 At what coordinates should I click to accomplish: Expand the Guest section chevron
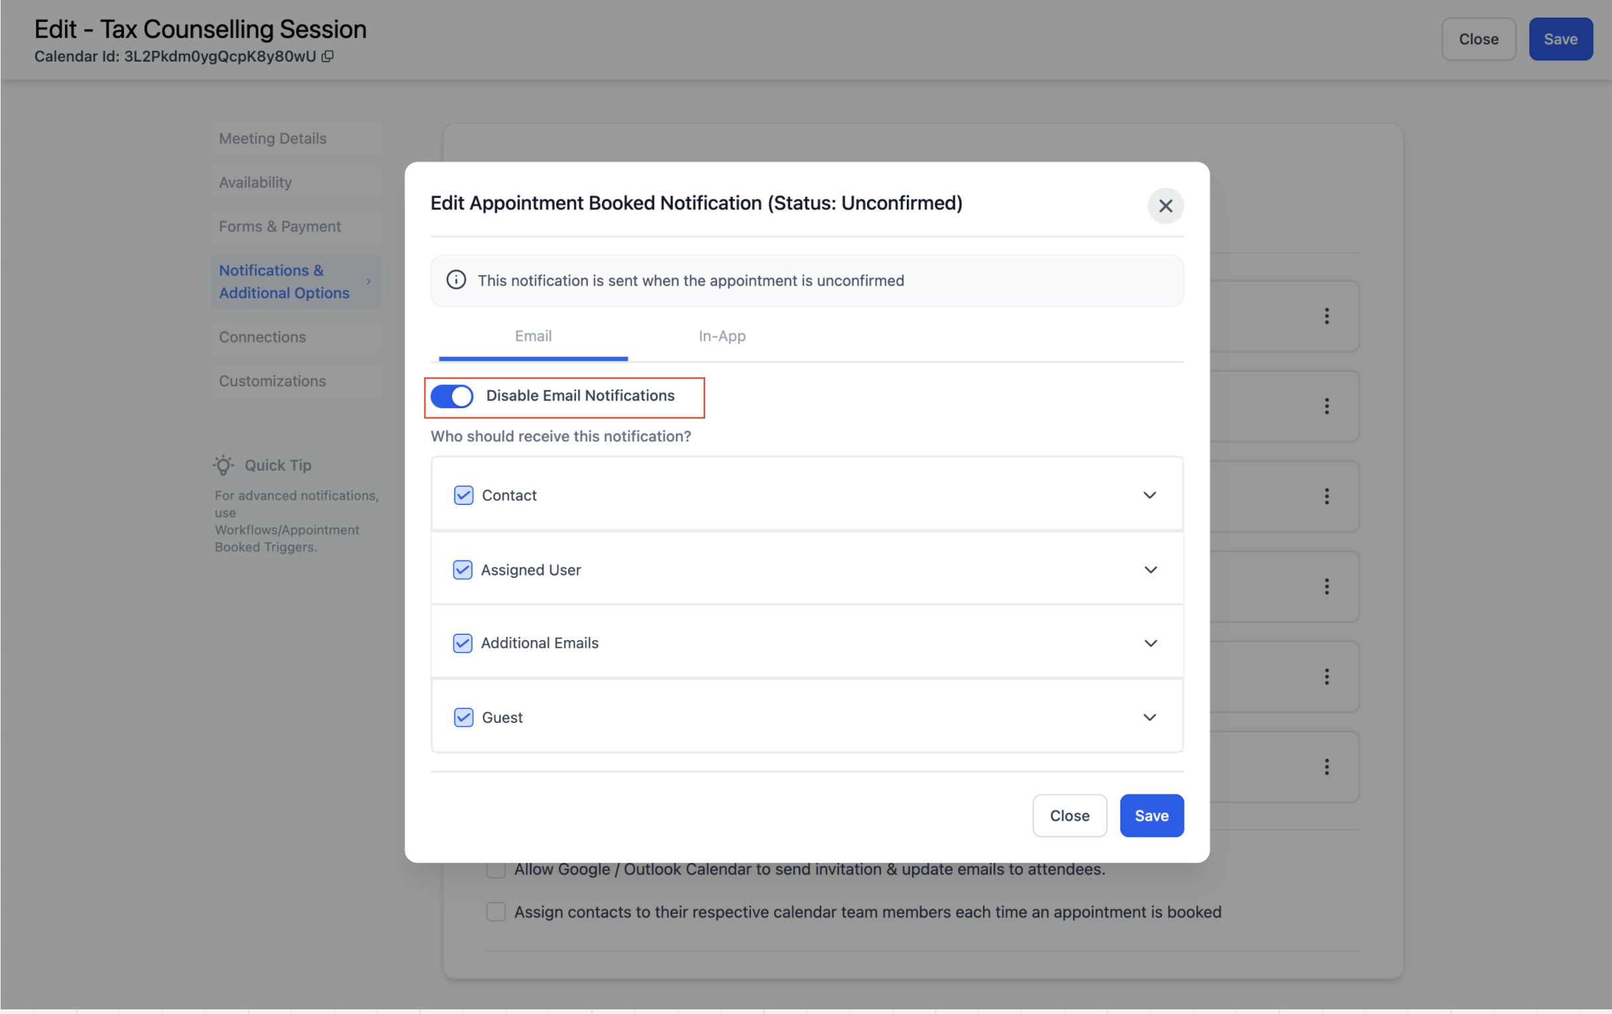(x=1149, y=717)
